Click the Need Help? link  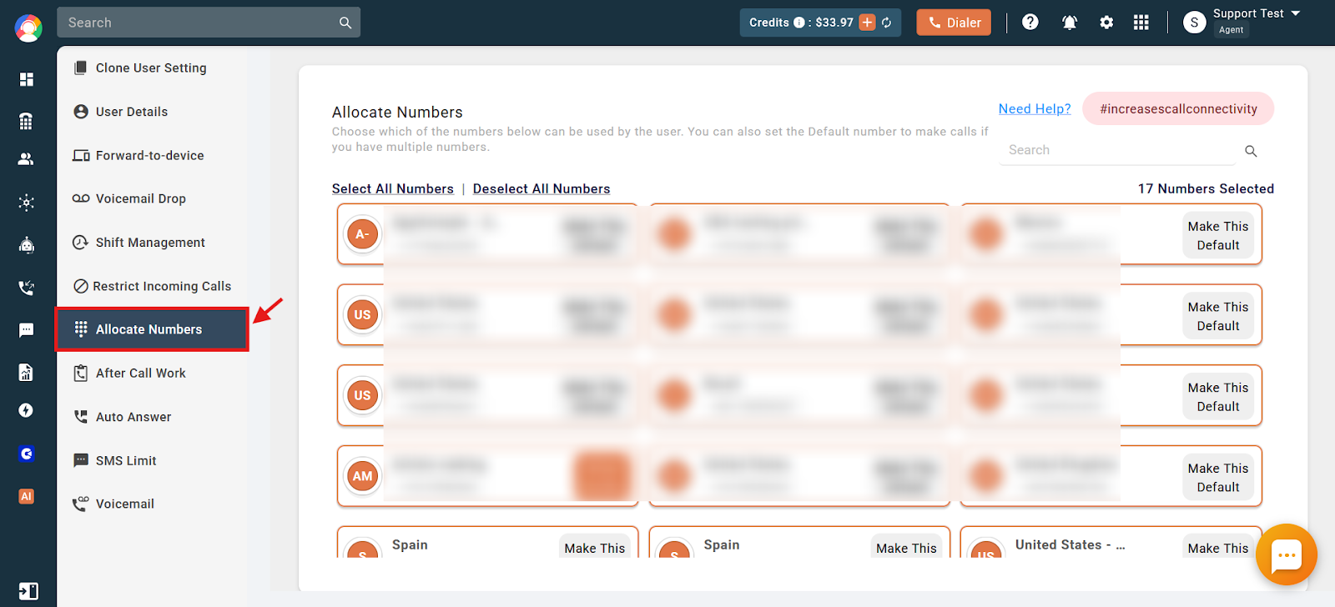(1035, 108)
